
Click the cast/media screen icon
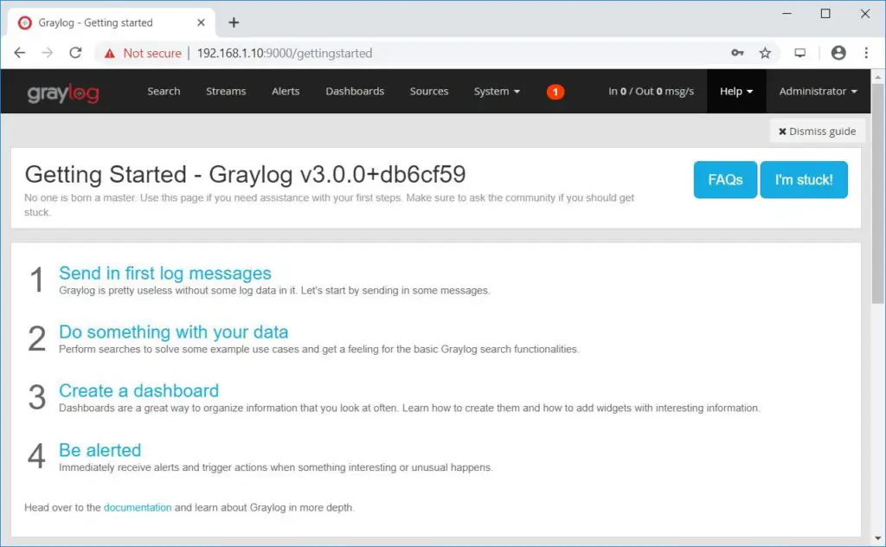[x=800, y=53]
